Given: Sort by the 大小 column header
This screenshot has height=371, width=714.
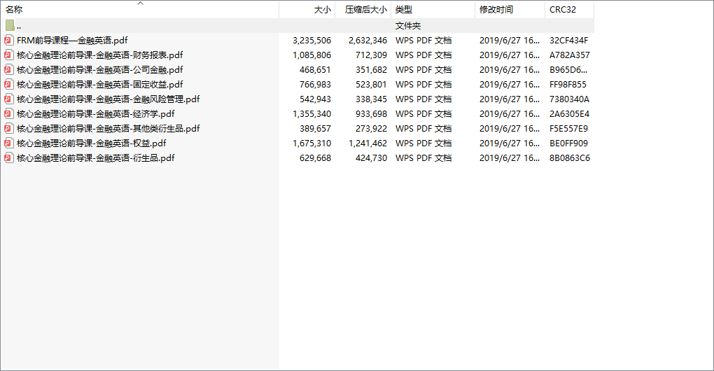Looking at the screenshot, I should click(x=322, y=10).
